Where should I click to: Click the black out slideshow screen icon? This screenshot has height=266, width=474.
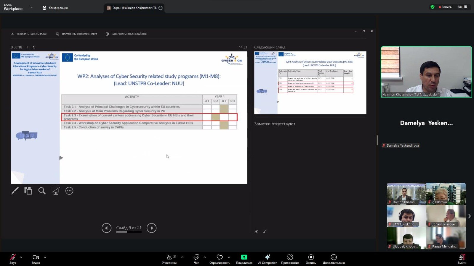click(x=55, y=191)
